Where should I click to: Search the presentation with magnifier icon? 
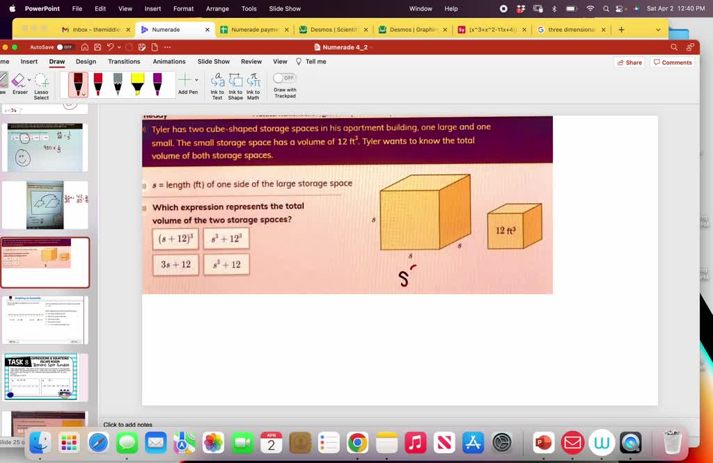674,47
